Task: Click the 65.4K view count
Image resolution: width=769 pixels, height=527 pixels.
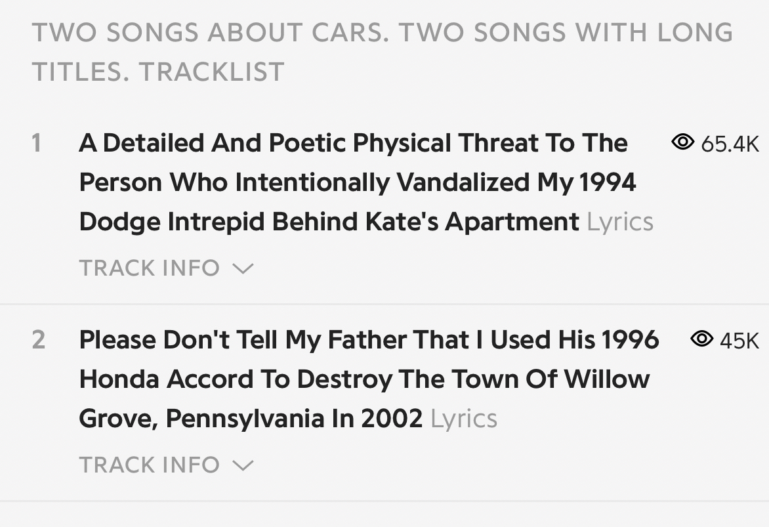Action: [730, 143]
